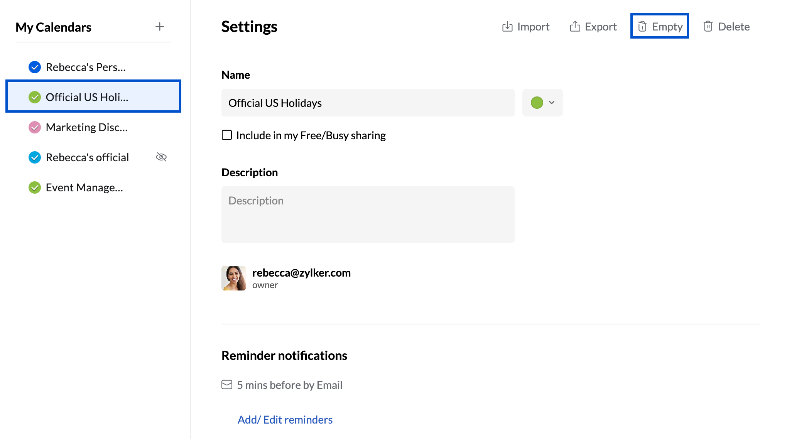Viewport: 787px width, 439px height.
Task: Click into the Description text area
Action: point(367,214)
